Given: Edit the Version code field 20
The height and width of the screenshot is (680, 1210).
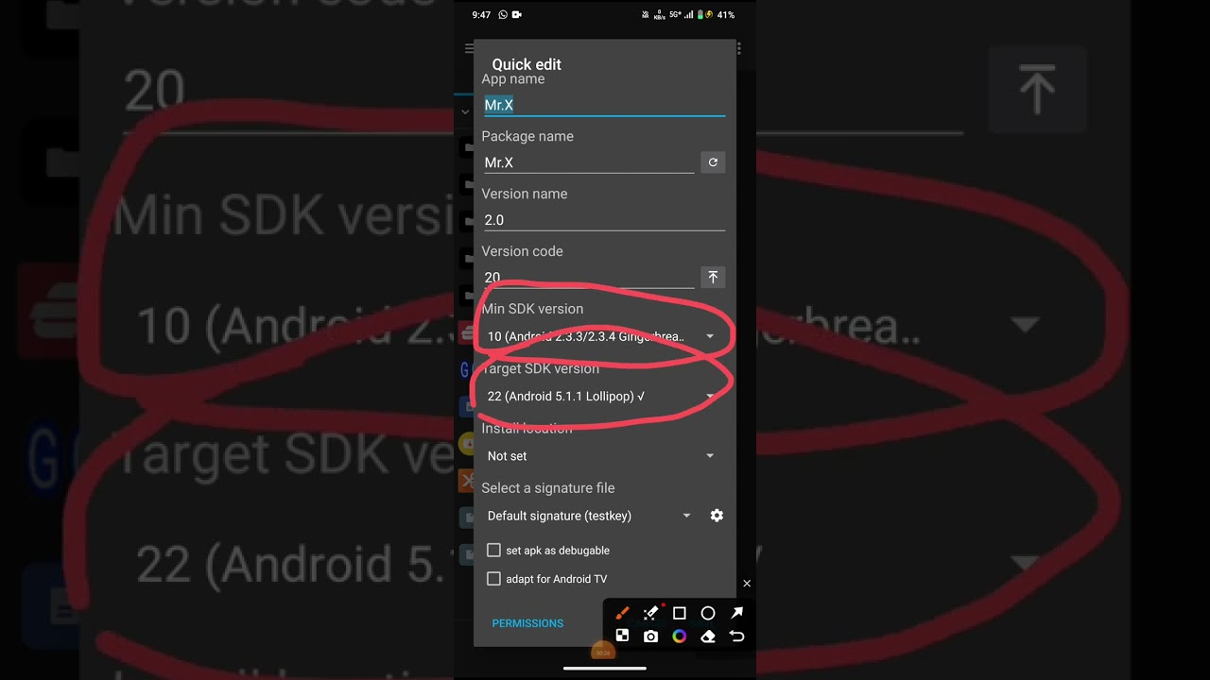Looking at the screenshot, I should tap(589, 278).
